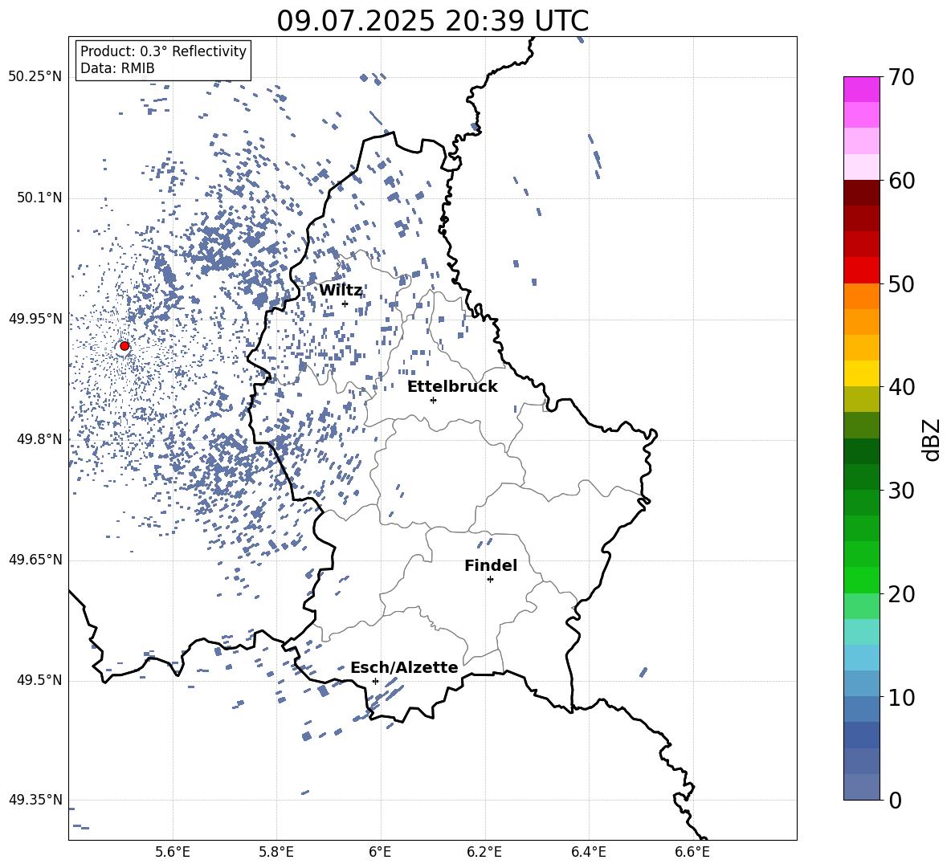
Task: Click the 49.65°N latitude label
Action: (x=35, y=560)
